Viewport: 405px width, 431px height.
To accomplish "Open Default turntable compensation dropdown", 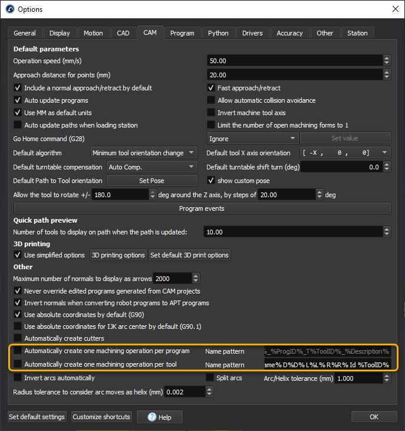I will pos(152,167).
